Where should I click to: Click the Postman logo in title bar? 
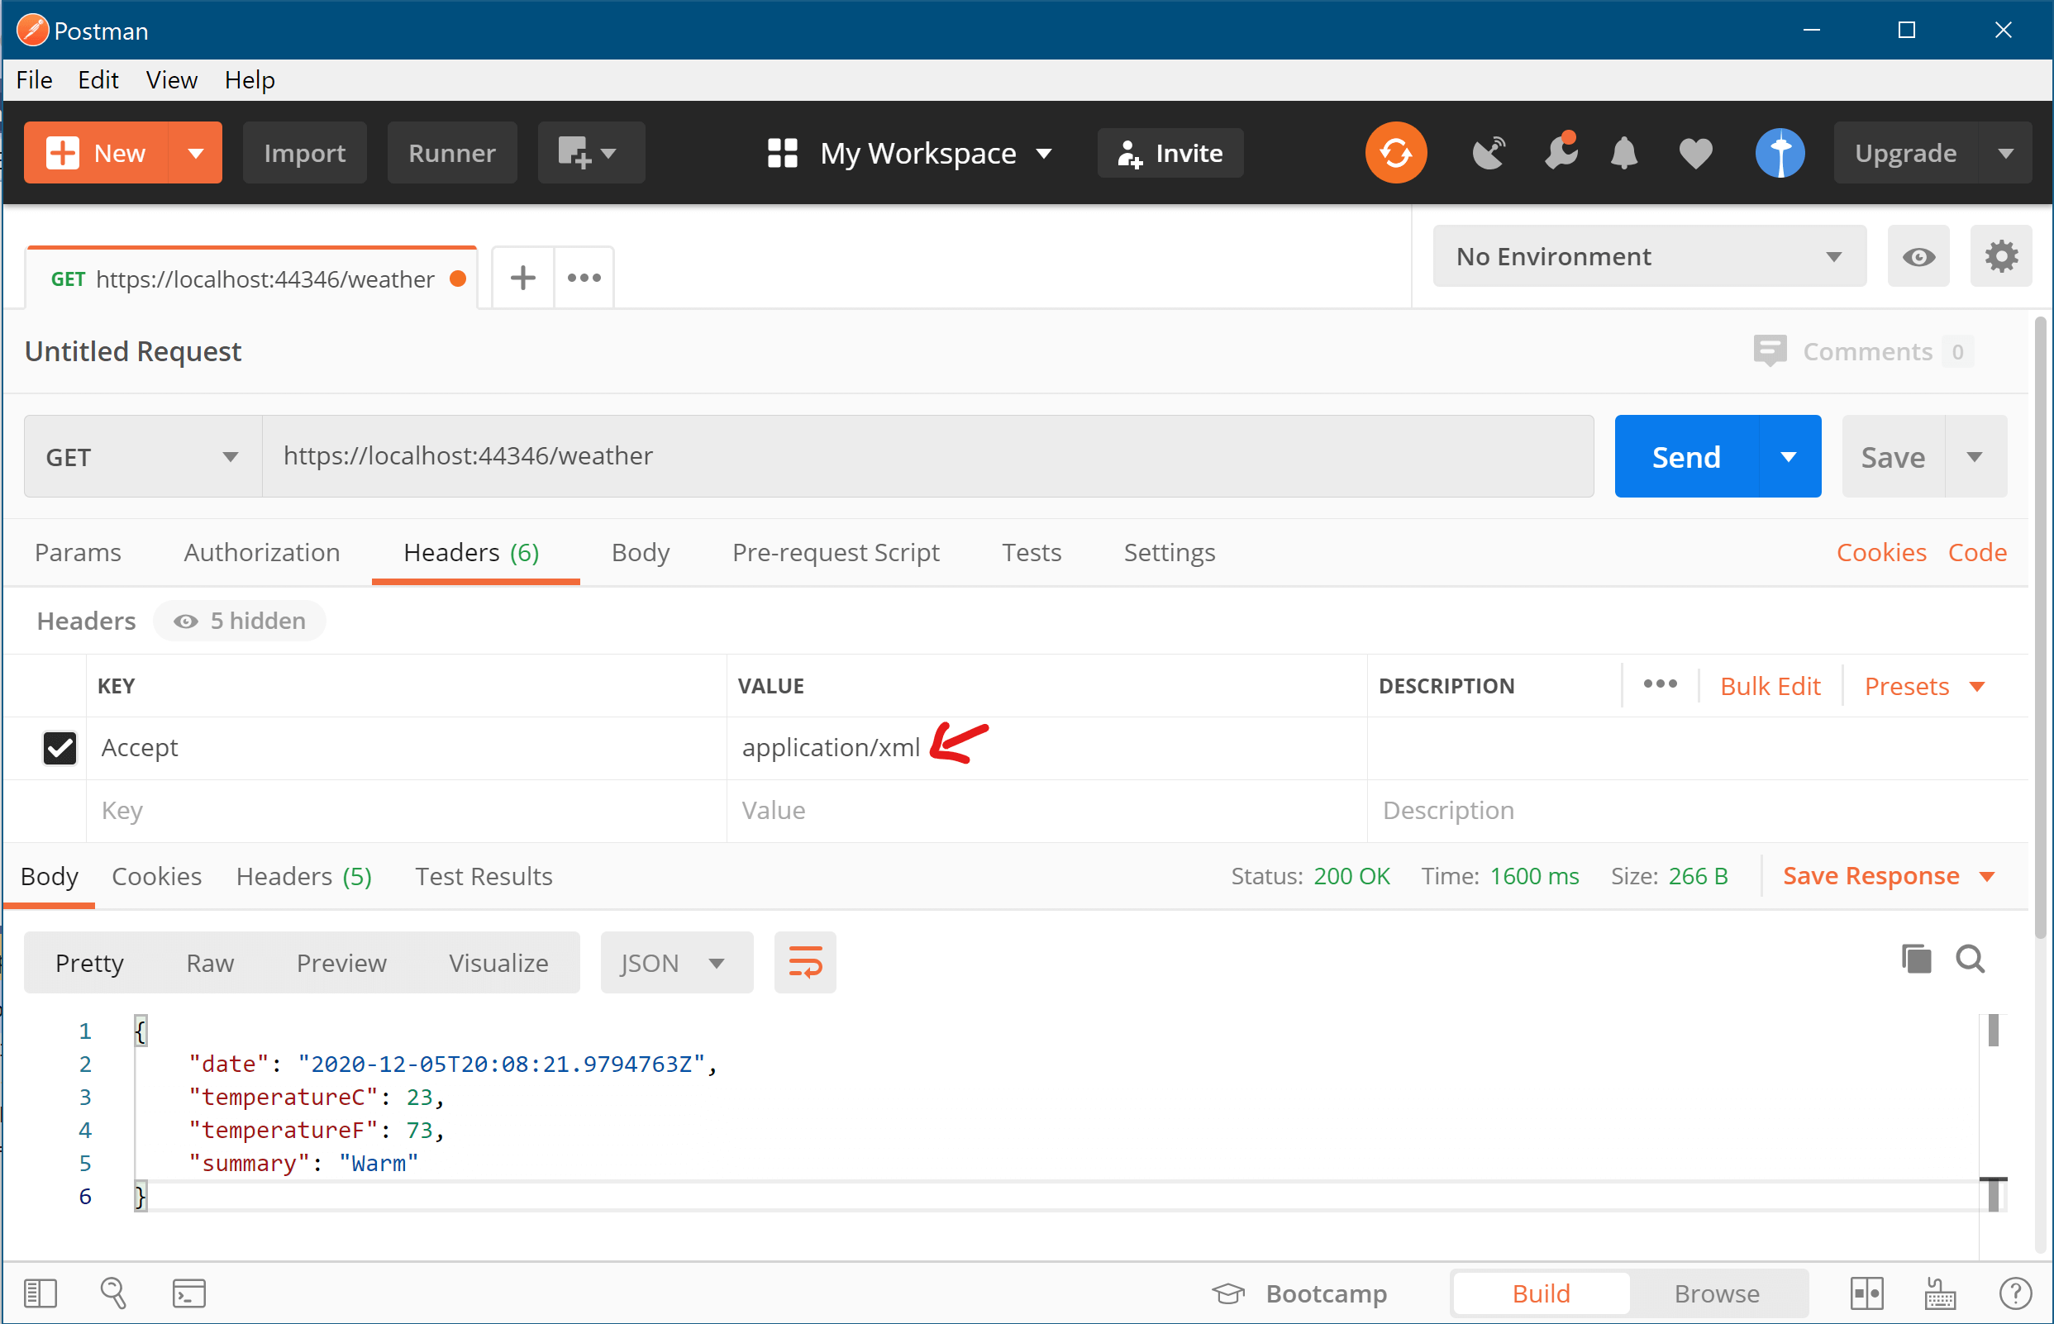[31, 31]
